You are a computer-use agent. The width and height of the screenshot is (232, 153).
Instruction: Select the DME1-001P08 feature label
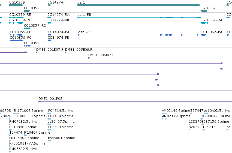(50, 99)
